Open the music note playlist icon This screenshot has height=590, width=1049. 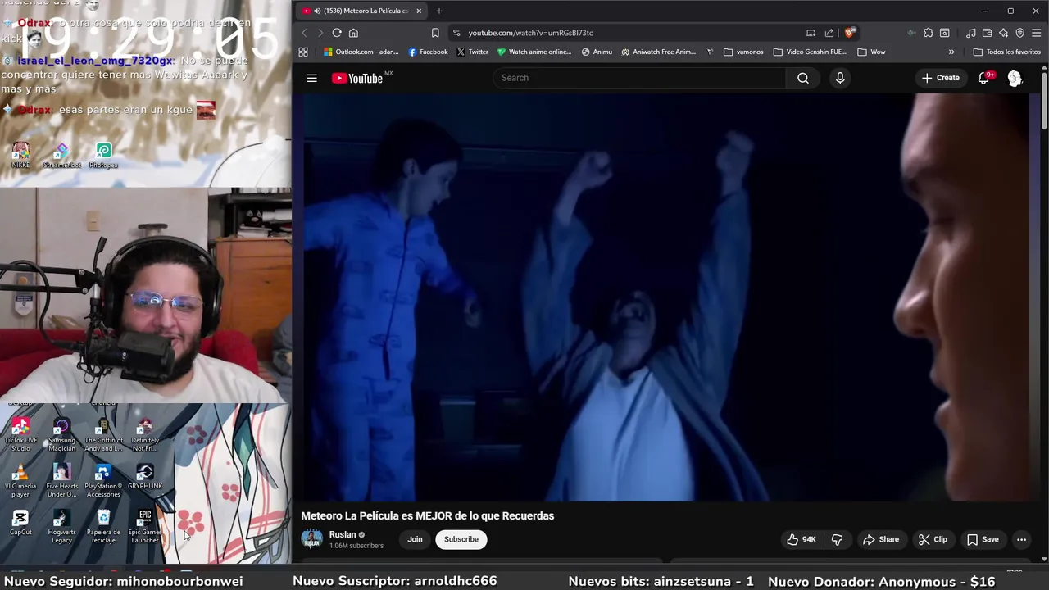click(971, 33)
